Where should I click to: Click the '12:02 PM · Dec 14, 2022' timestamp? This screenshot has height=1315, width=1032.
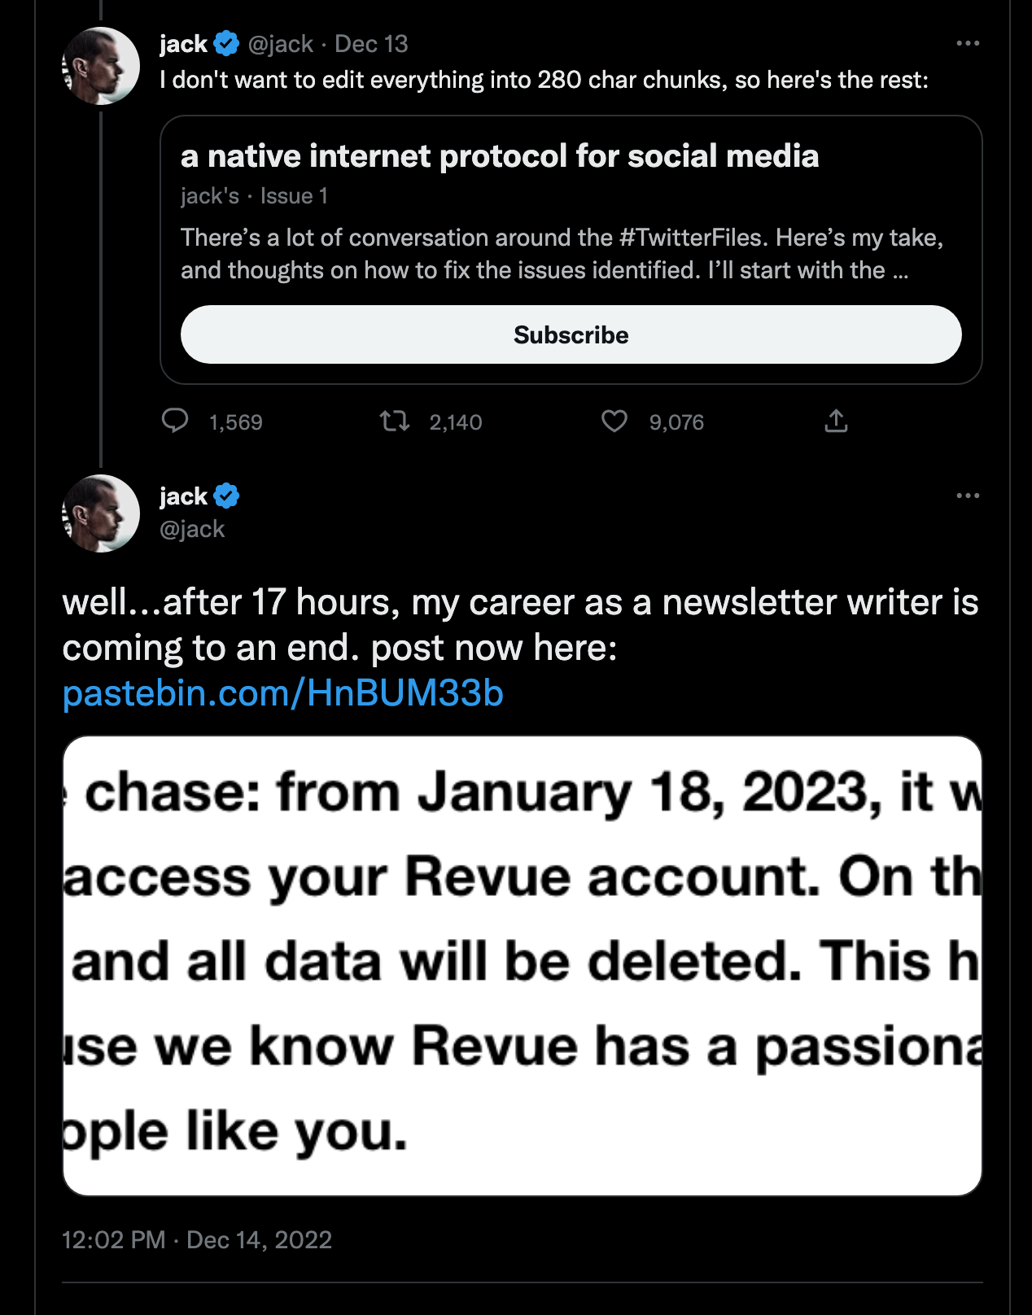[x=197, y=1240]
